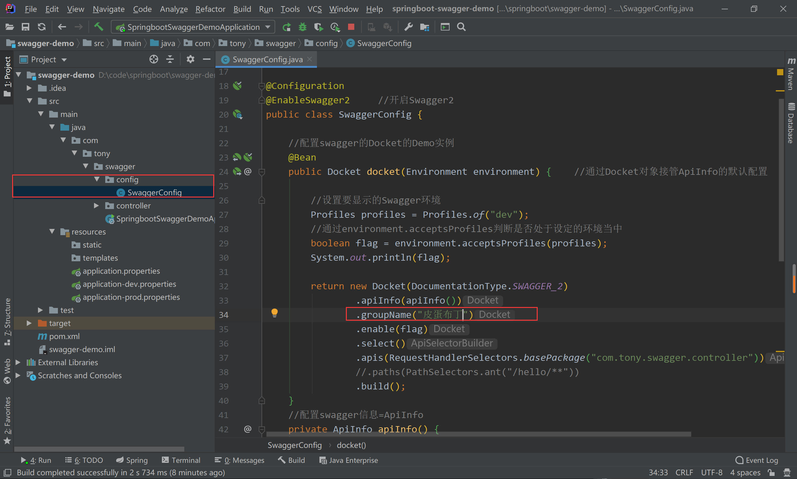Open the VCS menu
The height and width of the screenshot is (479, 797).
[314, 9]
